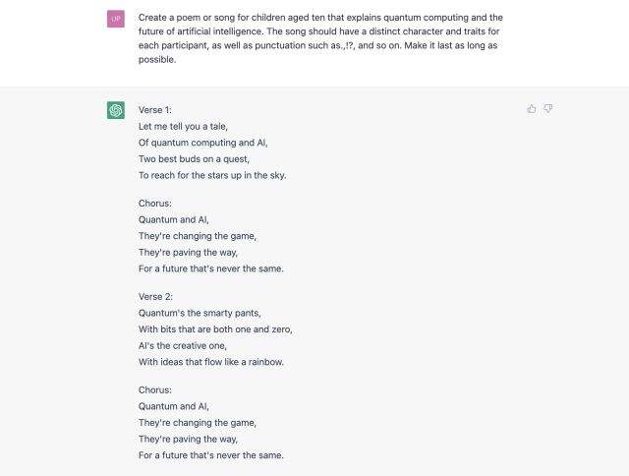Click the "Verse 2:" heading
The image size is (629, 476).
156,297
